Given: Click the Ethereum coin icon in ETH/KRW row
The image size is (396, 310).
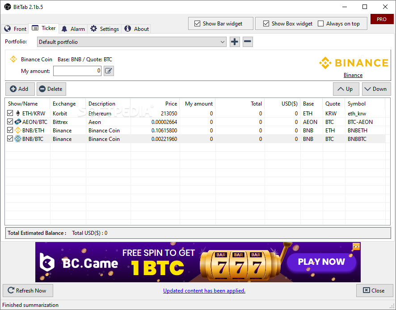Looking at the screenshot, I should [x=18, y=113].
